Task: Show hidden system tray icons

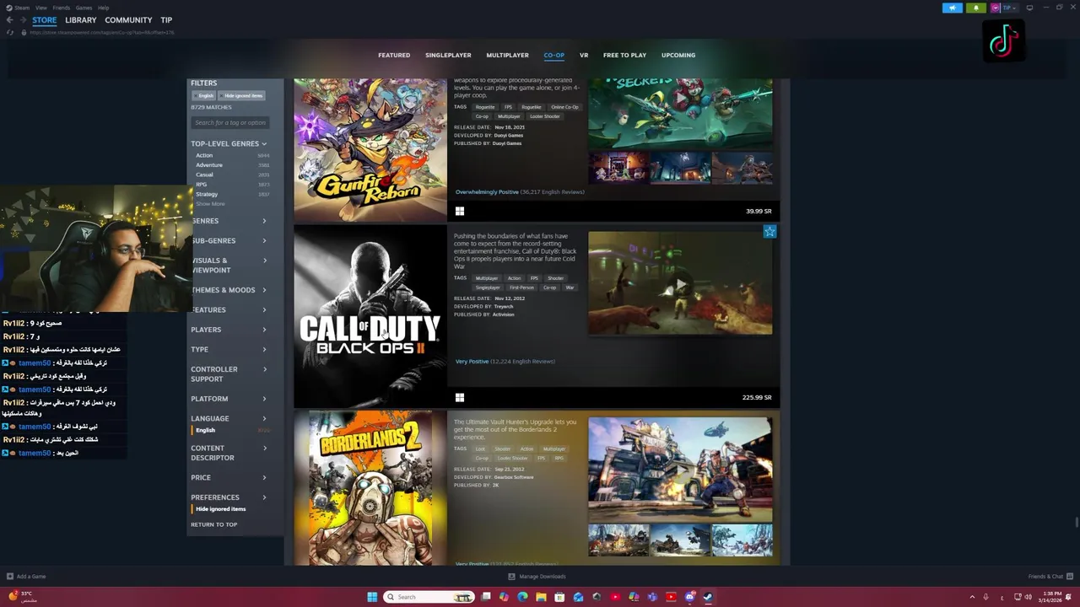Action: pyautogui.click(x=972, y=597)
